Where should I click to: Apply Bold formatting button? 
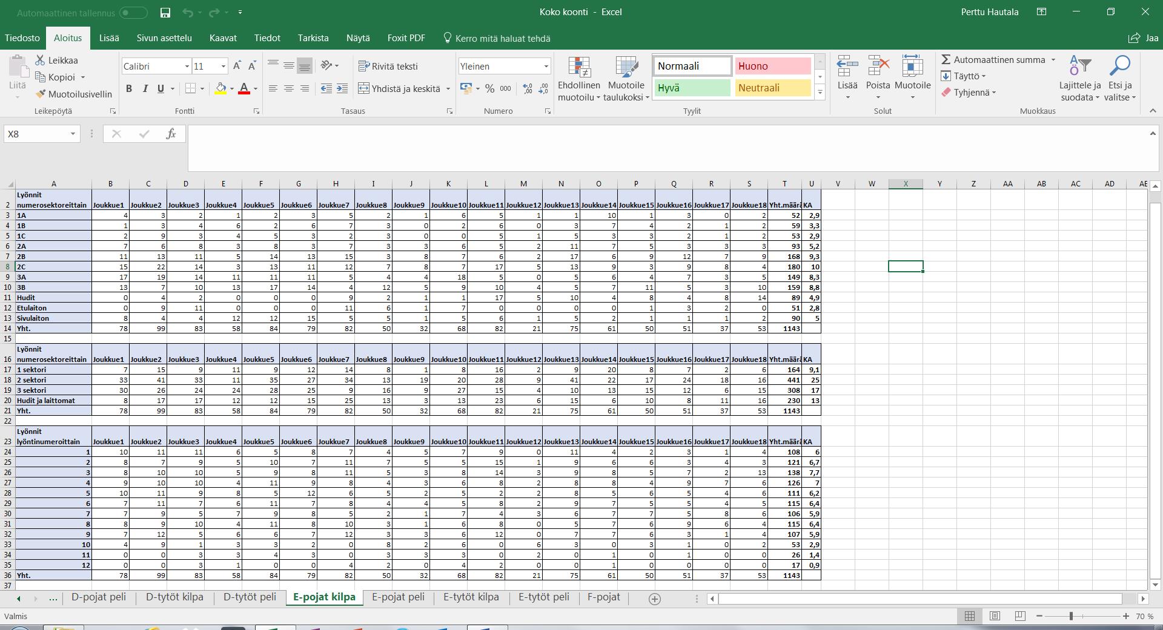(x=129, y=89)
